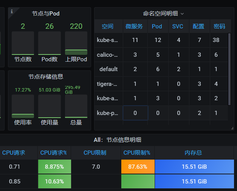
Task: Sort table by the 微服务 column header
Action: coord(134,26)
